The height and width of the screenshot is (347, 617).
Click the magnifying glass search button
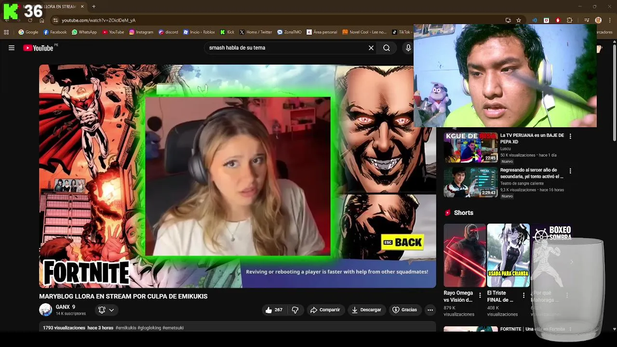pos(387,48)
